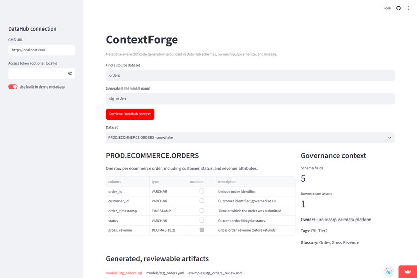Click the Find a source dataset field
Image resolution: width=417 pixels, height=278 pixels.
click(250, 75)
